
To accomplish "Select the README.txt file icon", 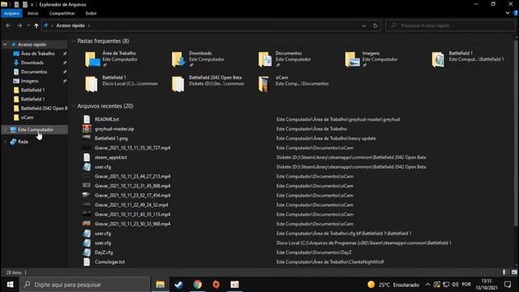I will pyautogui.click(x=87, y=119).
